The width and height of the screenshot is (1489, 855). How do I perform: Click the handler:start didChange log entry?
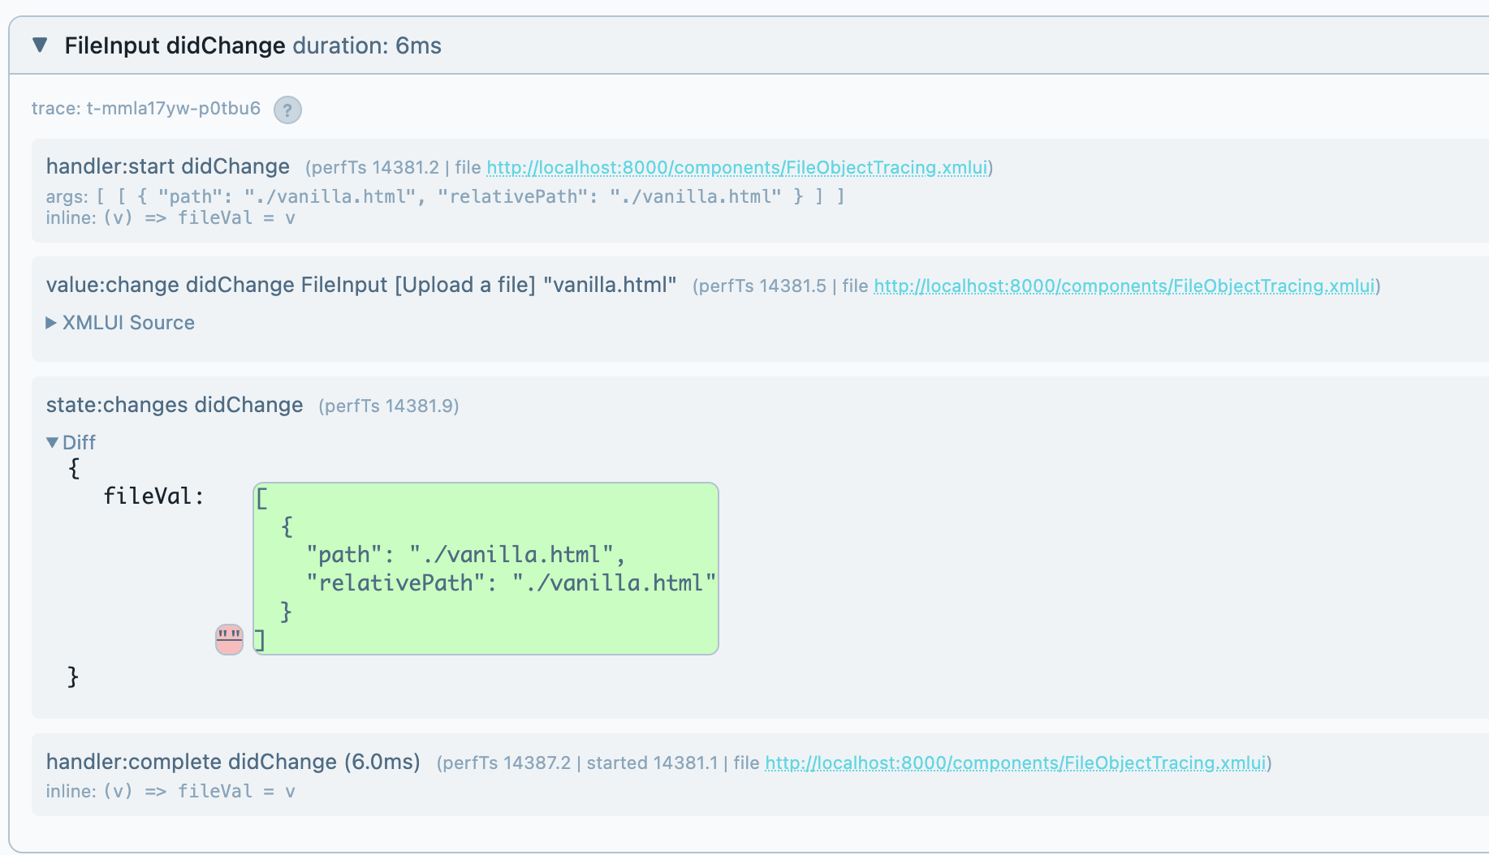tap(168, 167)
